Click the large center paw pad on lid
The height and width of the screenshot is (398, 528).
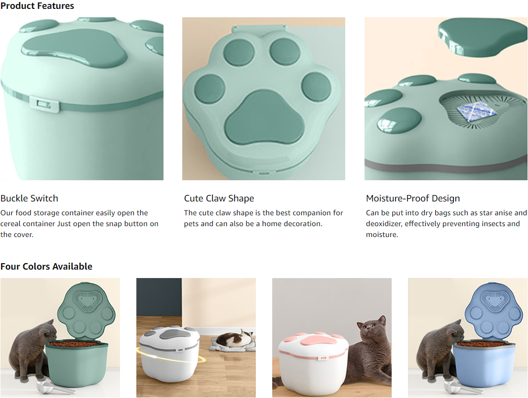(x=264, y=118)
